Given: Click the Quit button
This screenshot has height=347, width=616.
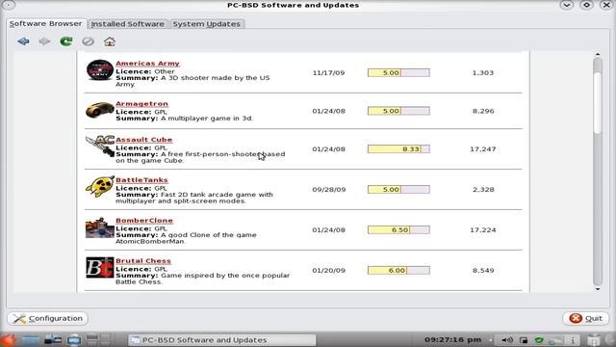Looking at the screenshot, I should coord(586,318).
